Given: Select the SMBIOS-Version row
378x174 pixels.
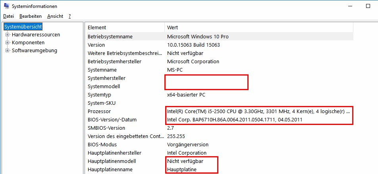Looking at the screenshot, I should click(219, 128).
